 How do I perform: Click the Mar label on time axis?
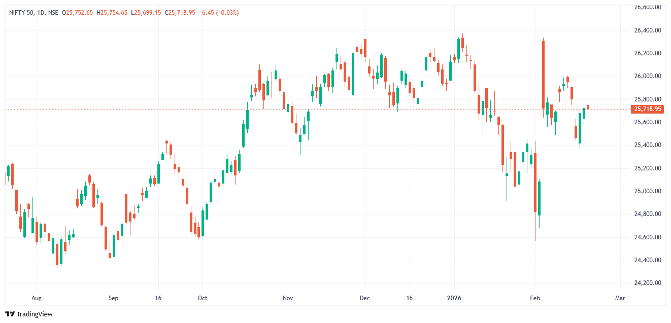(620, 298)
